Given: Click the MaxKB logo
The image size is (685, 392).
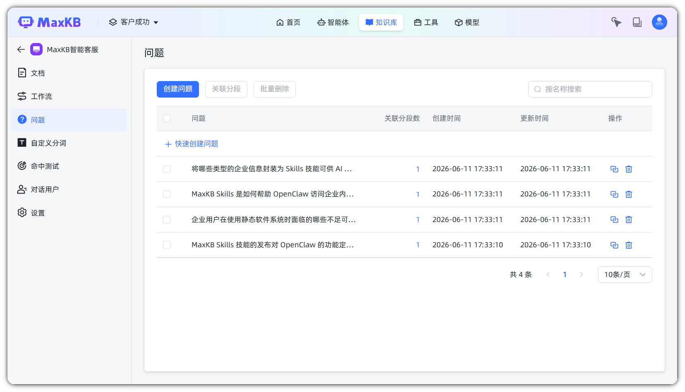Looking at the screenshot, I should pyautogui.click(x=49, y=22).
